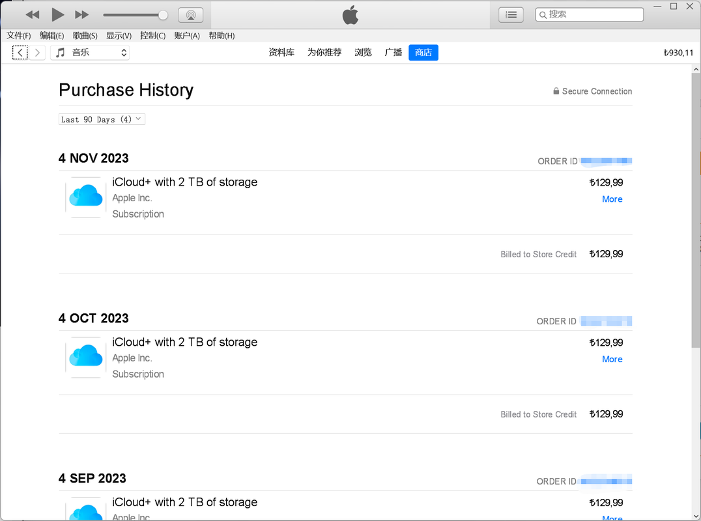Go forward with the right arrow

38,53
